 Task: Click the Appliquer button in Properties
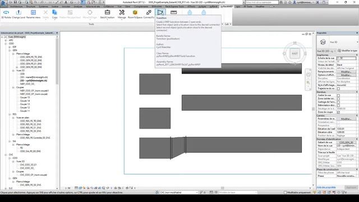tap(351, 187)
